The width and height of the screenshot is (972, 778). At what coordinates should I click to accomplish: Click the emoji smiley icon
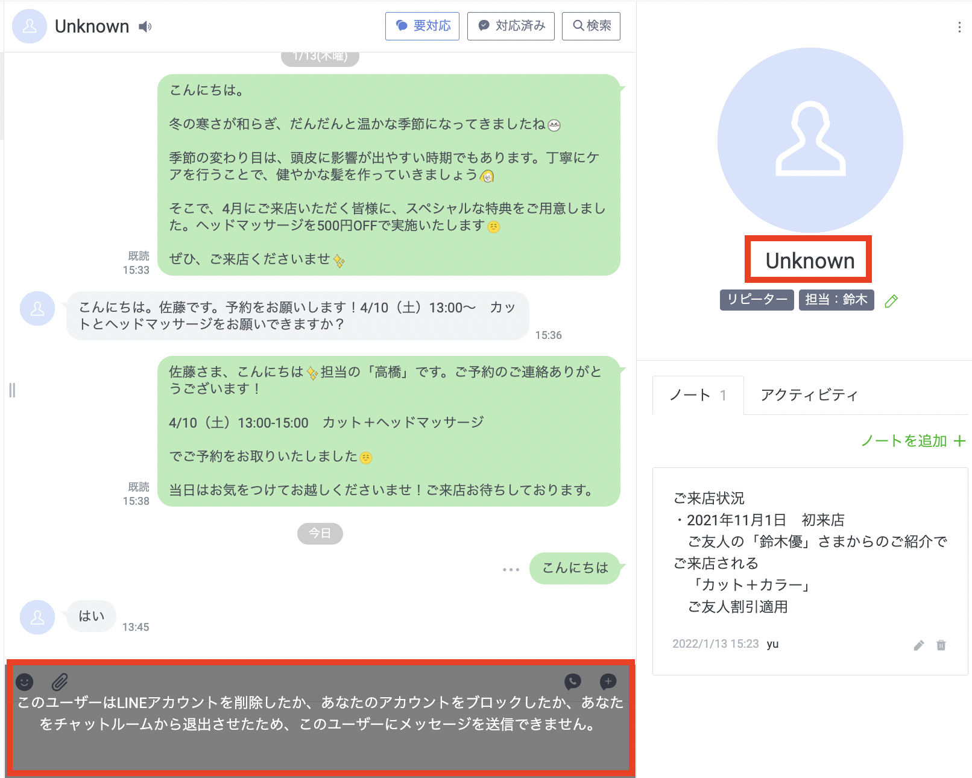[24, 682]
